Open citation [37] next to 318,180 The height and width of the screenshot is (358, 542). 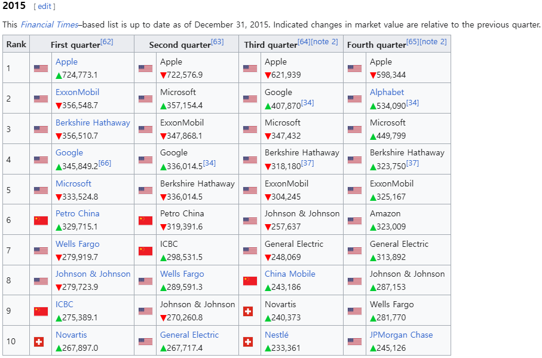pyautogui.click(x=307, y=163)
